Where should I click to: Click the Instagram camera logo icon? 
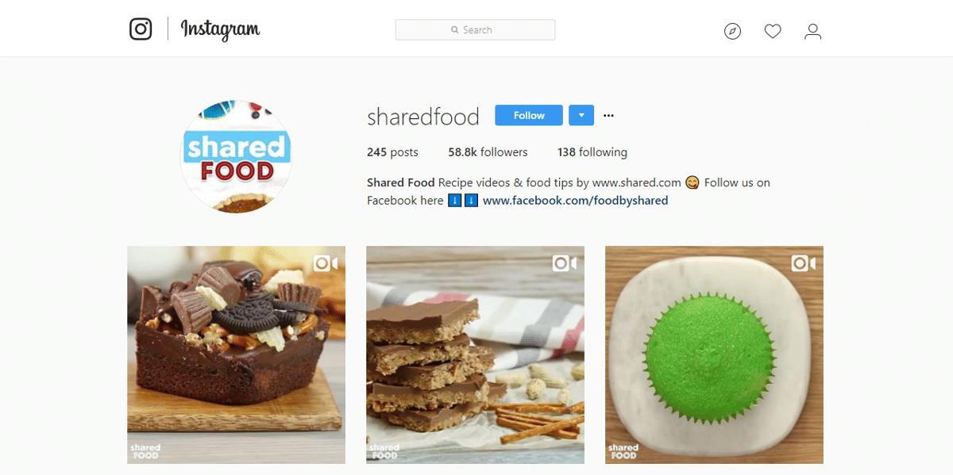[141, 29]
